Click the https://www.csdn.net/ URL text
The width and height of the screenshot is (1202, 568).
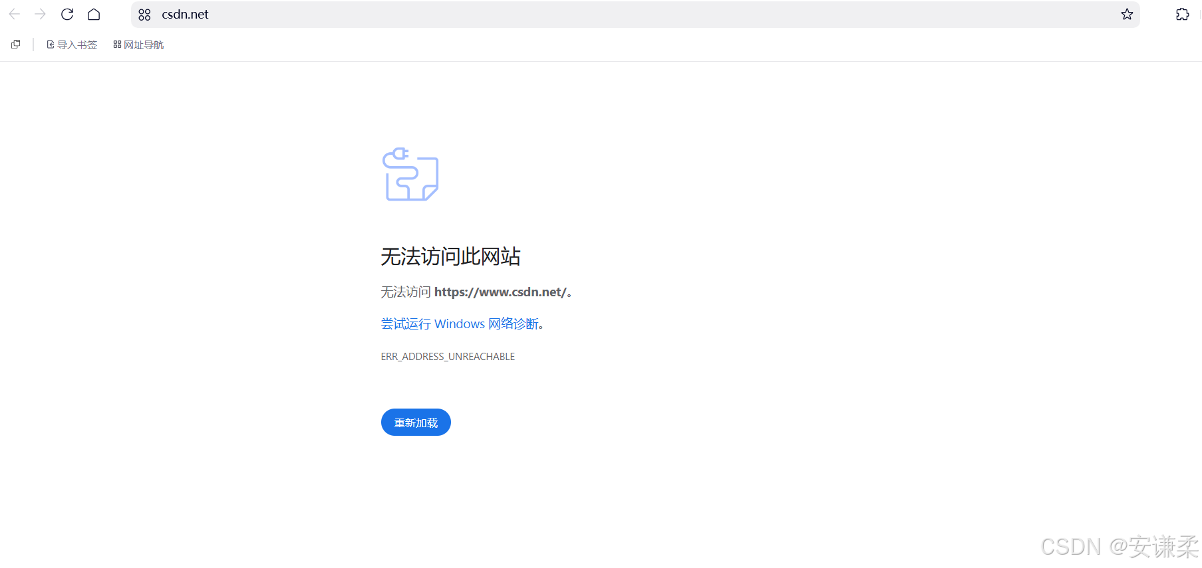[500, 292]
